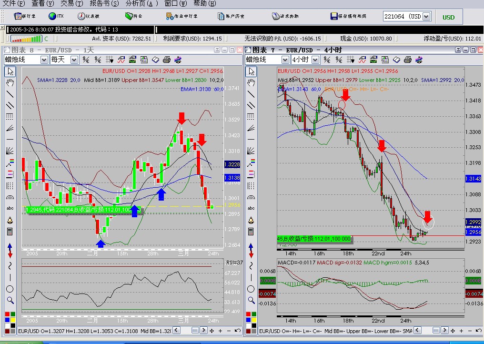Image resolution: width=484 pixels, height=344 pixels.
Task: Select the abc text label tool in 4-hour chart
Action: tap(251, 208)
